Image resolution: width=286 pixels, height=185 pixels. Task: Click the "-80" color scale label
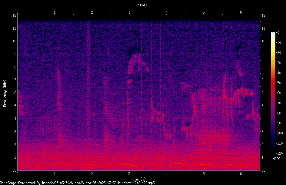click(x=278, y=113)
